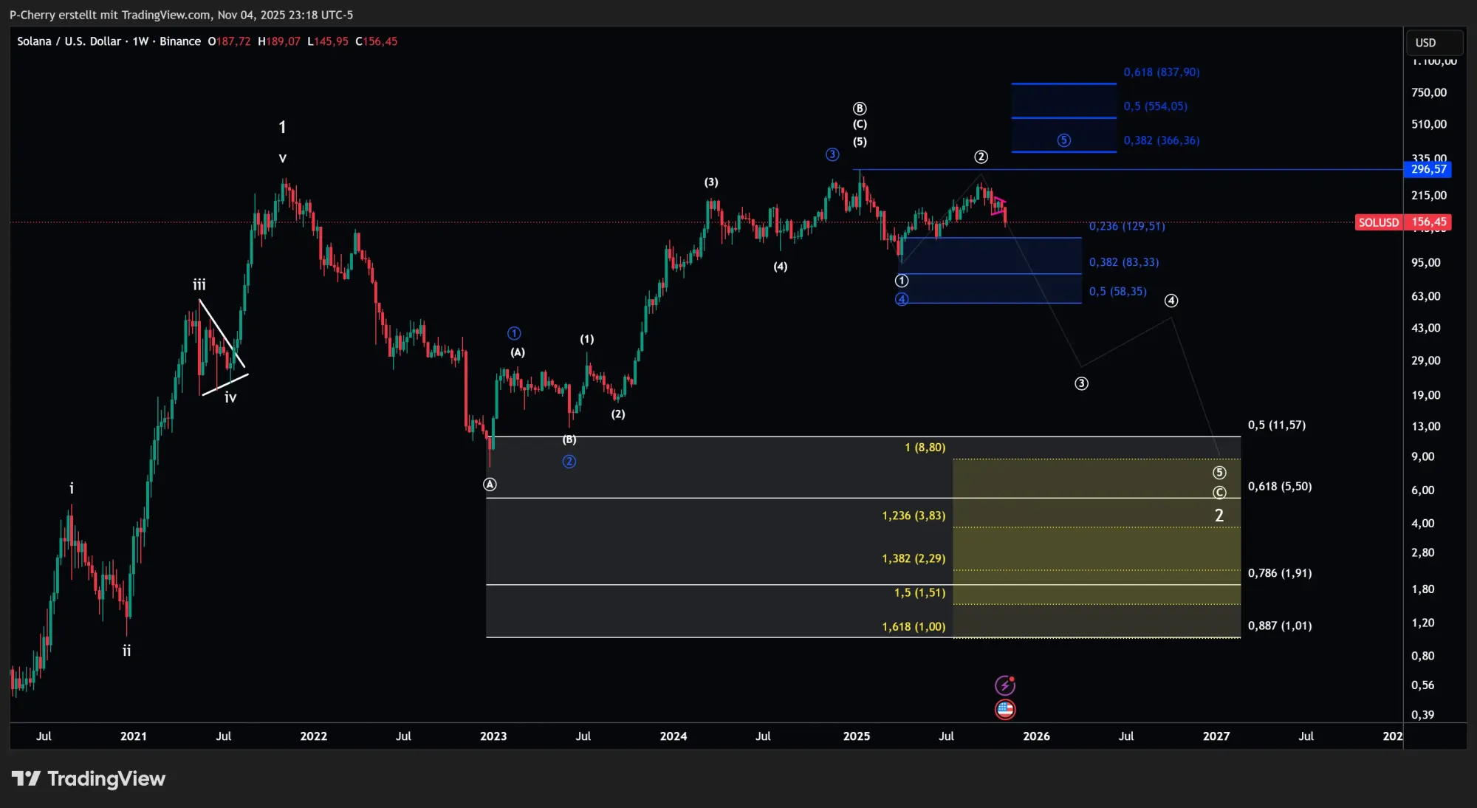Select the circled wave ② label on the chart

[x=981, y=157]
